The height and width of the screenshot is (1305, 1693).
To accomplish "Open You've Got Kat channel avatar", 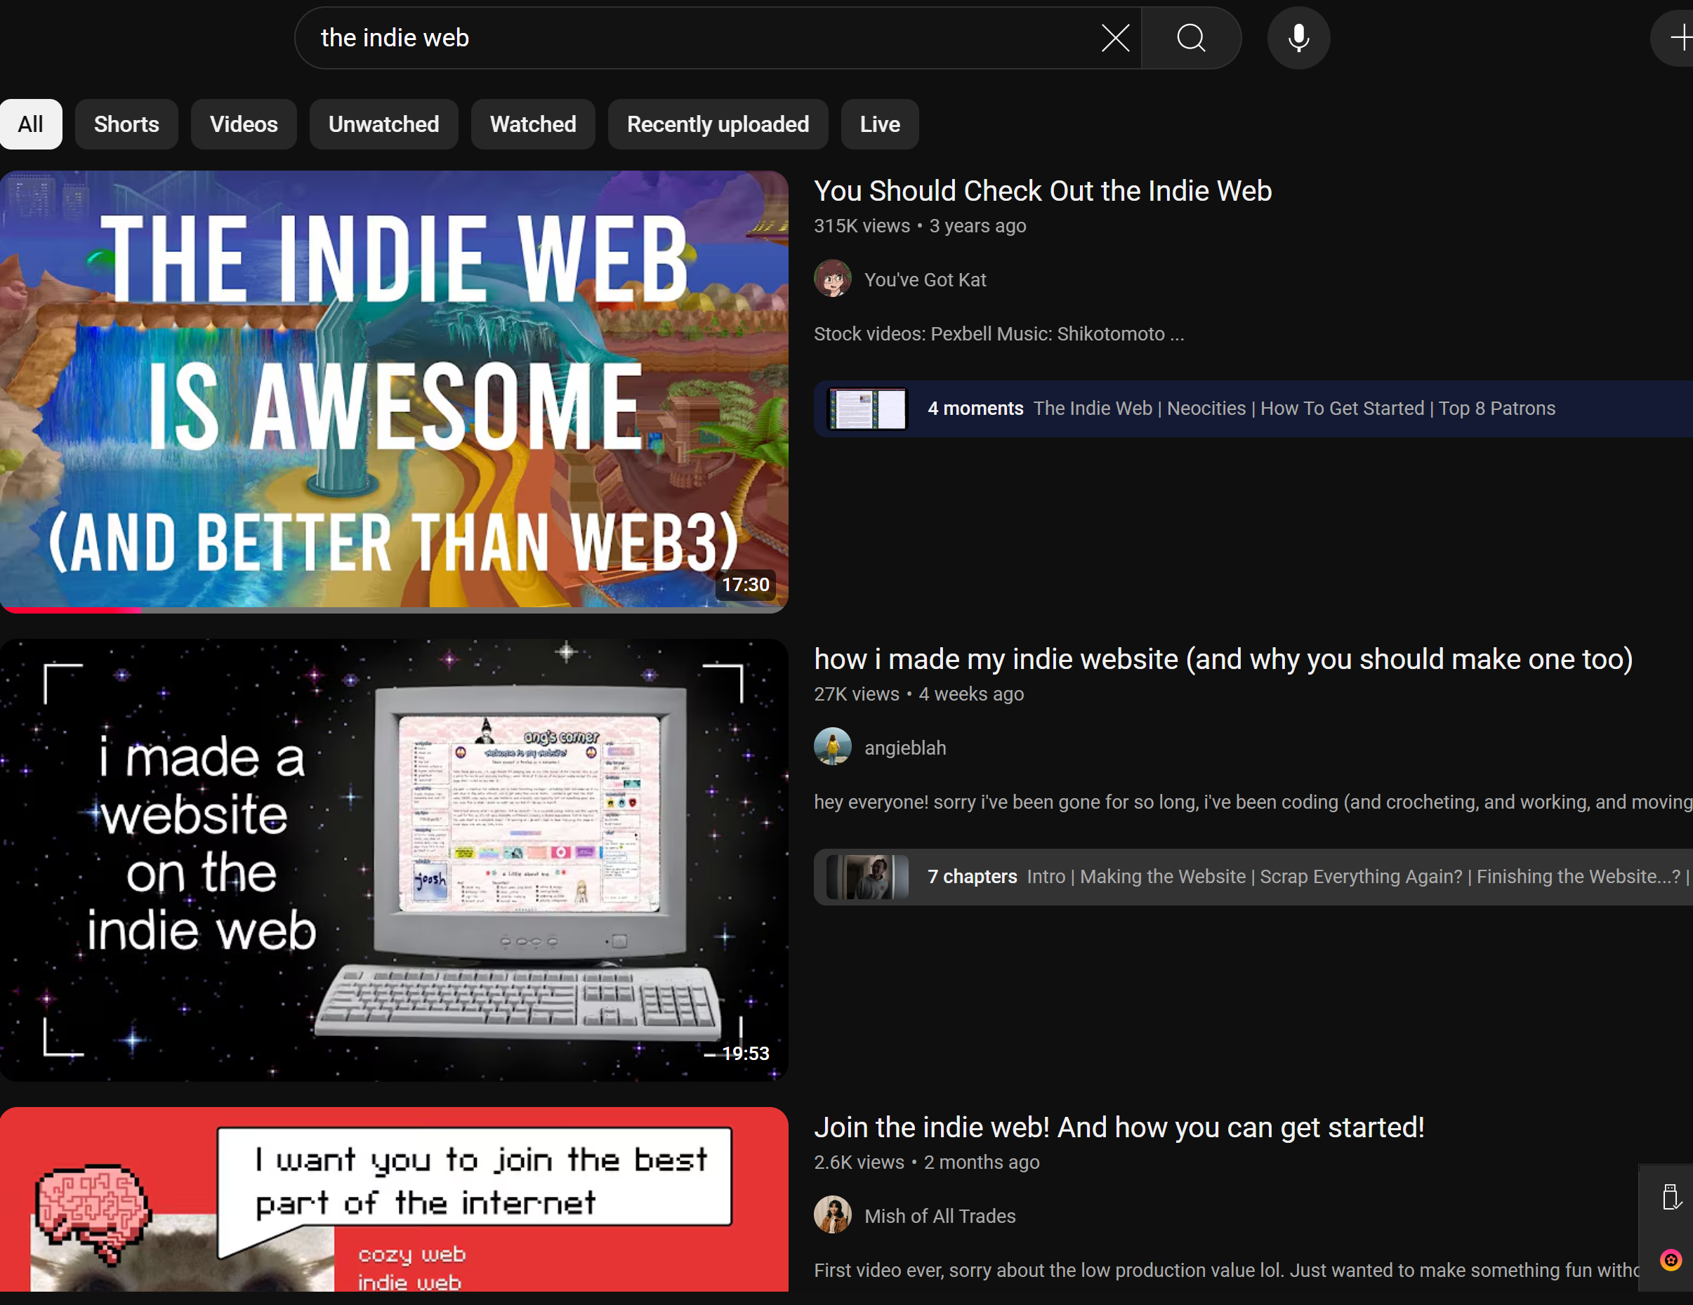I will [x=833, y=279].
